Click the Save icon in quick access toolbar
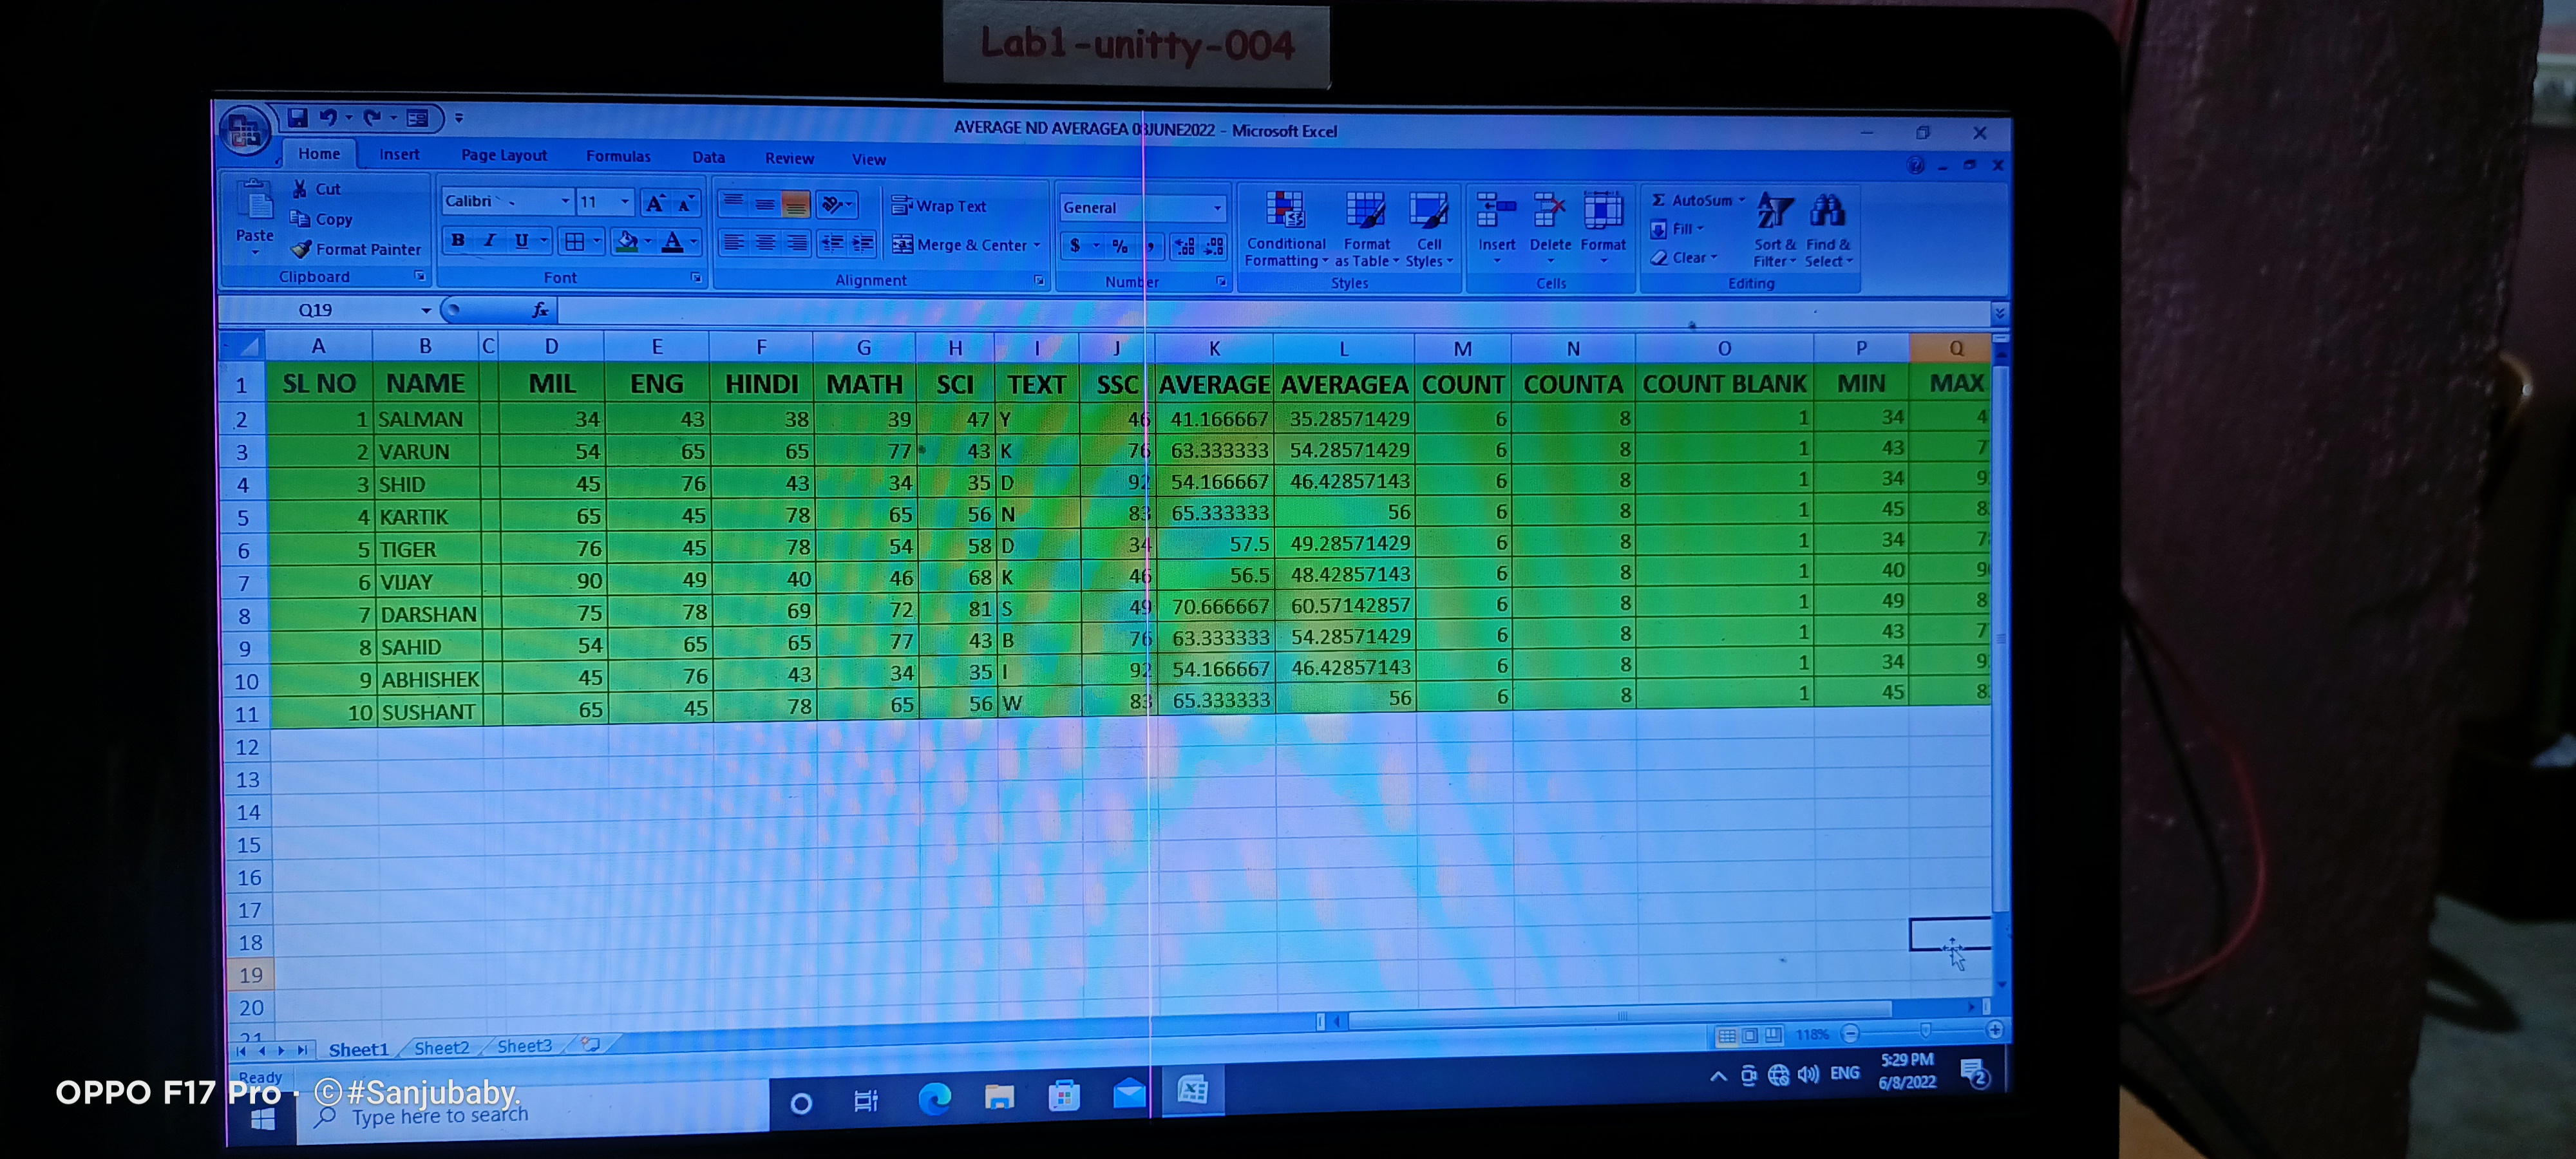The width and height of the screenshot is (2576, 1159). point(297,118)
